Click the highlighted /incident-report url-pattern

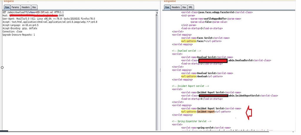206,112
